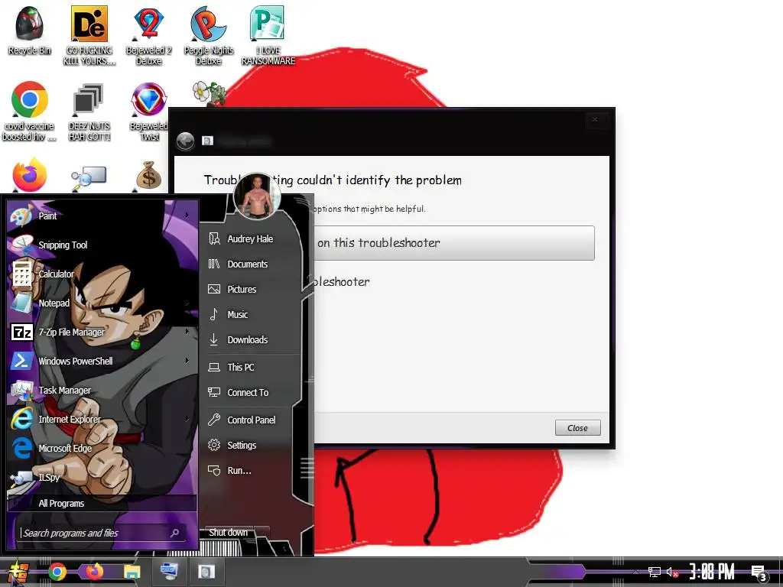Click the computer monitor taskbar icon

169,572
